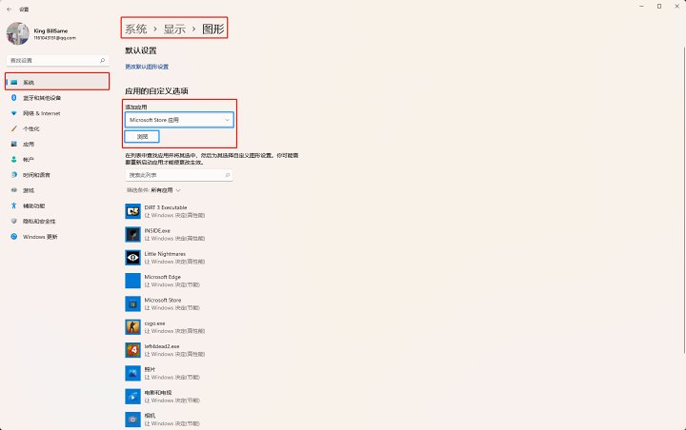Select the csgo.exe app icon

pos(132,327)
